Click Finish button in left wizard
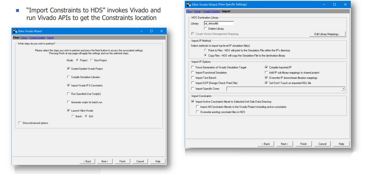 coord(123,161)
